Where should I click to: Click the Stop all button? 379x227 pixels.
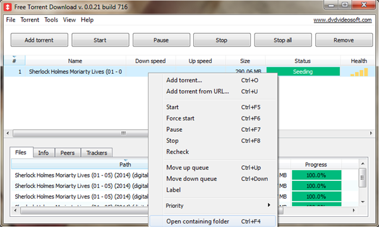[x=283, y=40]
